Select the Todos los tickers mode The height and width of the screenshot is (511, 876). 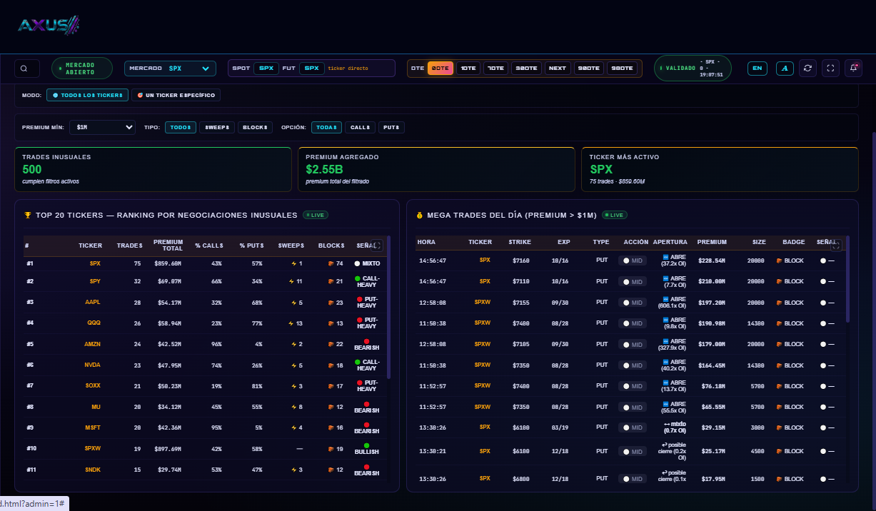click(x=87, y=95)
